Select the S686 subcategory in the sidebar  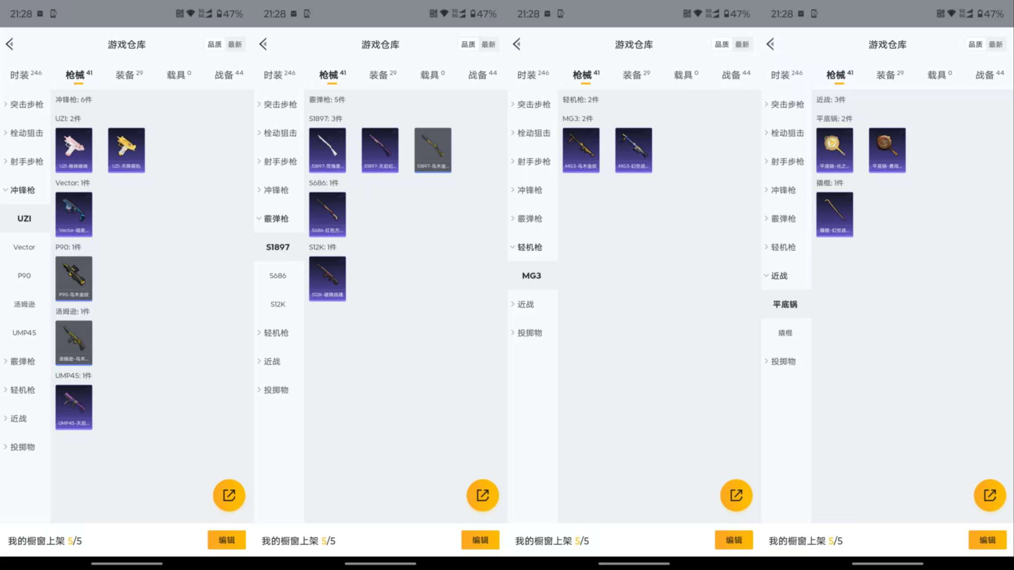[x=278, y=275]
